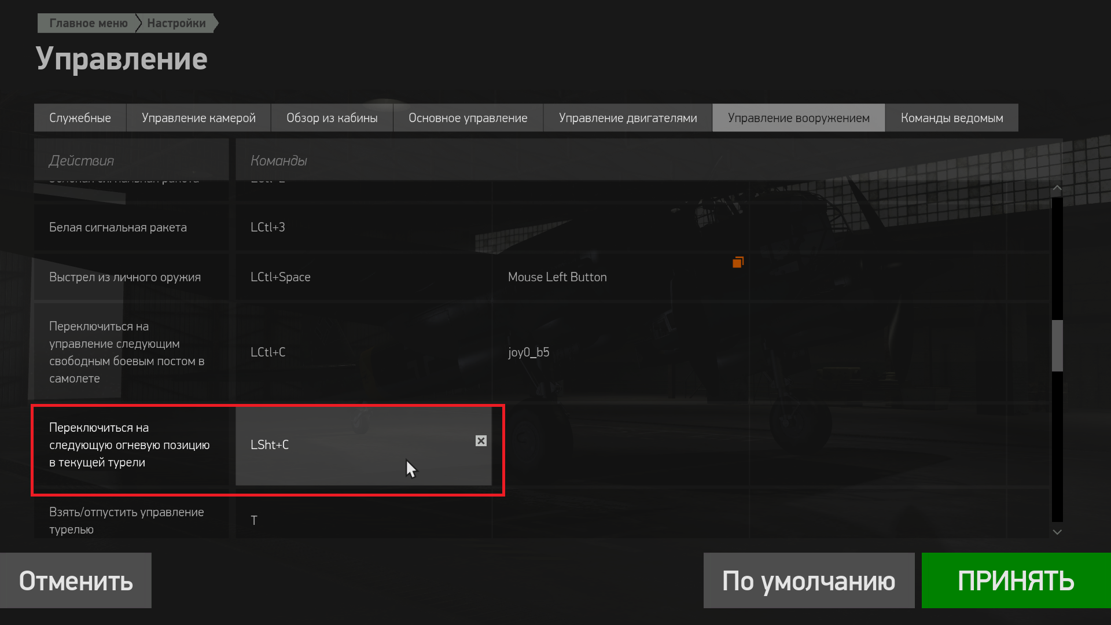This screenshot has width=1111, height=625.
Task: Open the Служебные tab
Action: tap(80, 118)
